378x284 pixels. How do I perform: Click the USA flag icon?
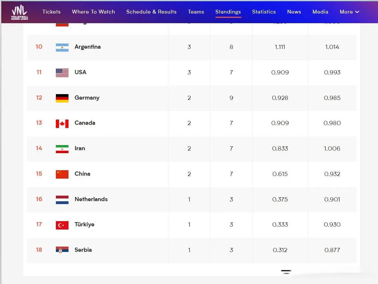tap(62, 73)
